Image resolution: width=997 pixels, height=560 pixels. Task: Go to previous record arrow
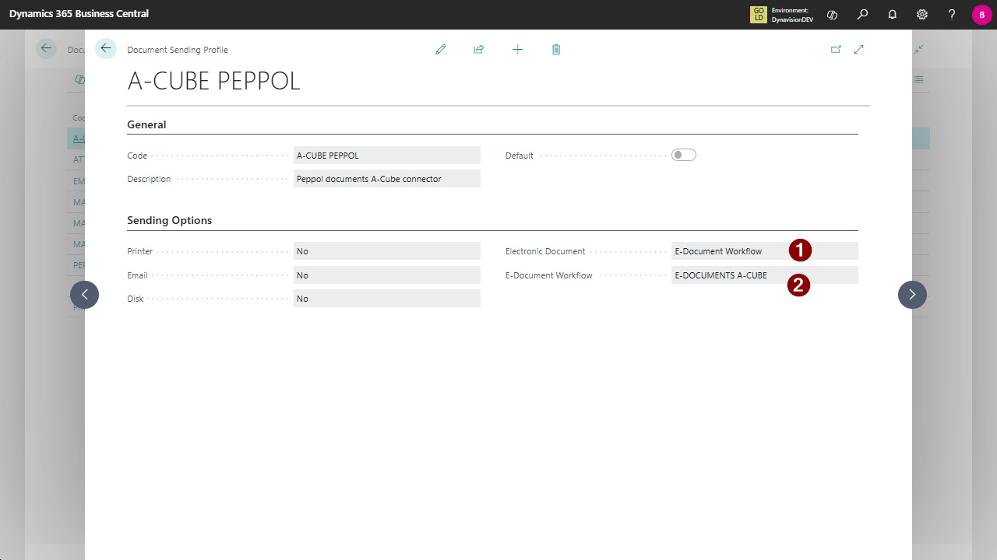coord(84,295)
